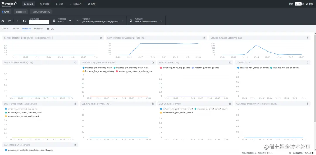Click the refresh interval seconds field
Image resolution: width=316 pixels, height=155 pixels.
pyautogui.click(x=298, y=4)
